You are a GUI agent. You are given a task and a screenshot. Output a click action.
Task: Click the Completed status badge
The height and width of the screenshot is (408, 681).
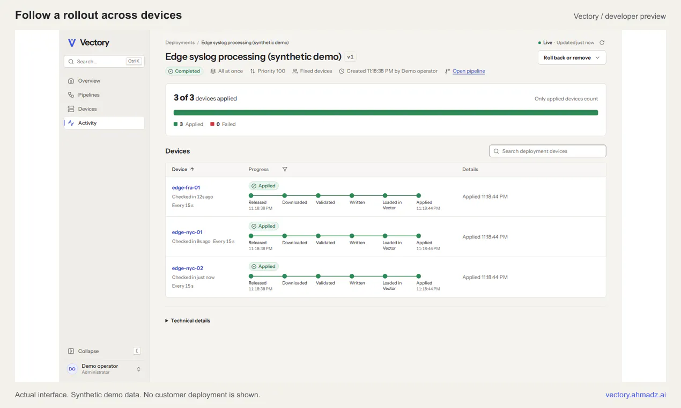(184, 71)
